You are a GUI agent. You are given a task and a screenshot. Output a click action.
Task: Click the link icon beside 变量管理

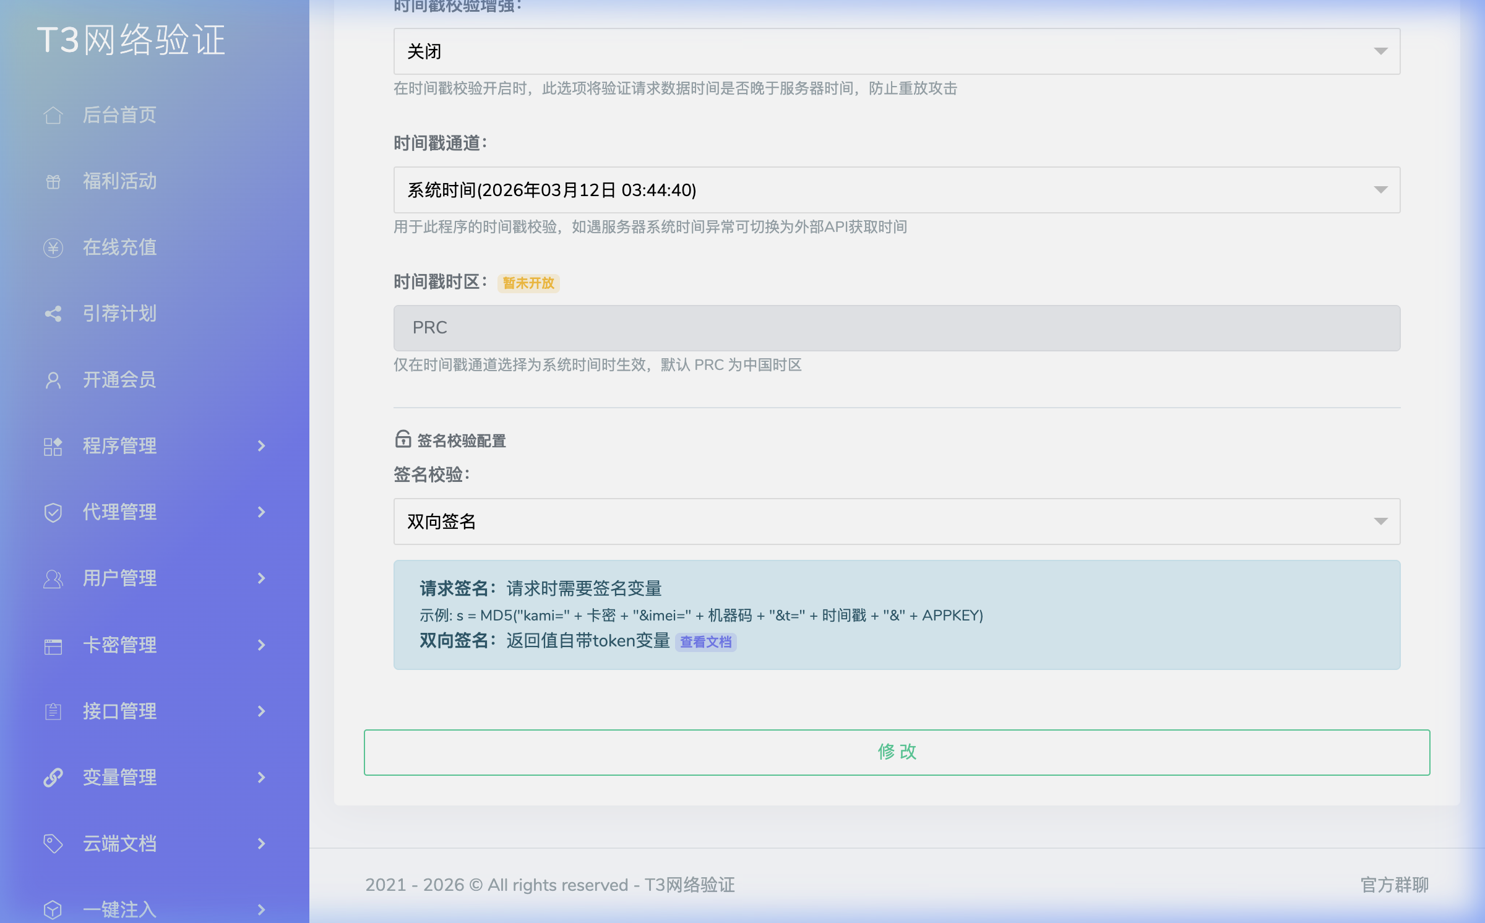point(53,778)
